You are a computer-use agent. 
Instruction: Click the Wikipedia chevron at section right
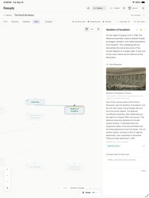[145, 65]
